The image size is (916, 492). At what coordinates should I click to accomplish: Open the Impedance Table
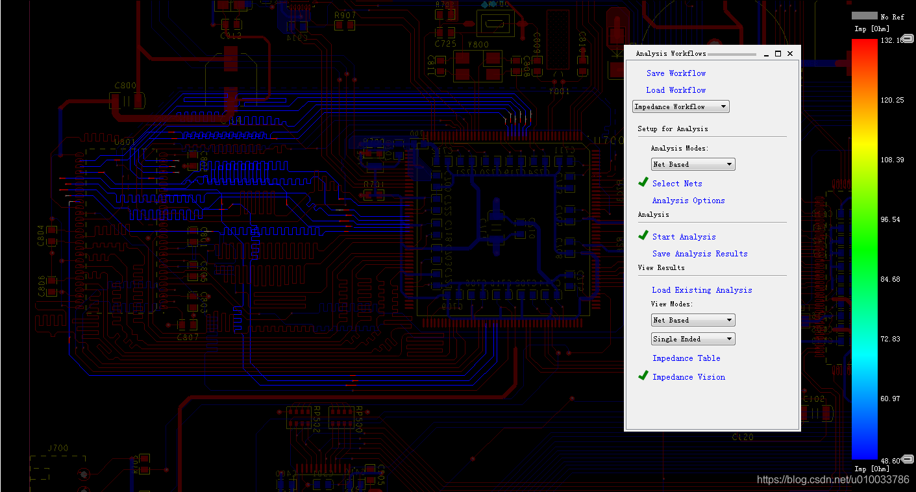(686, 358)
